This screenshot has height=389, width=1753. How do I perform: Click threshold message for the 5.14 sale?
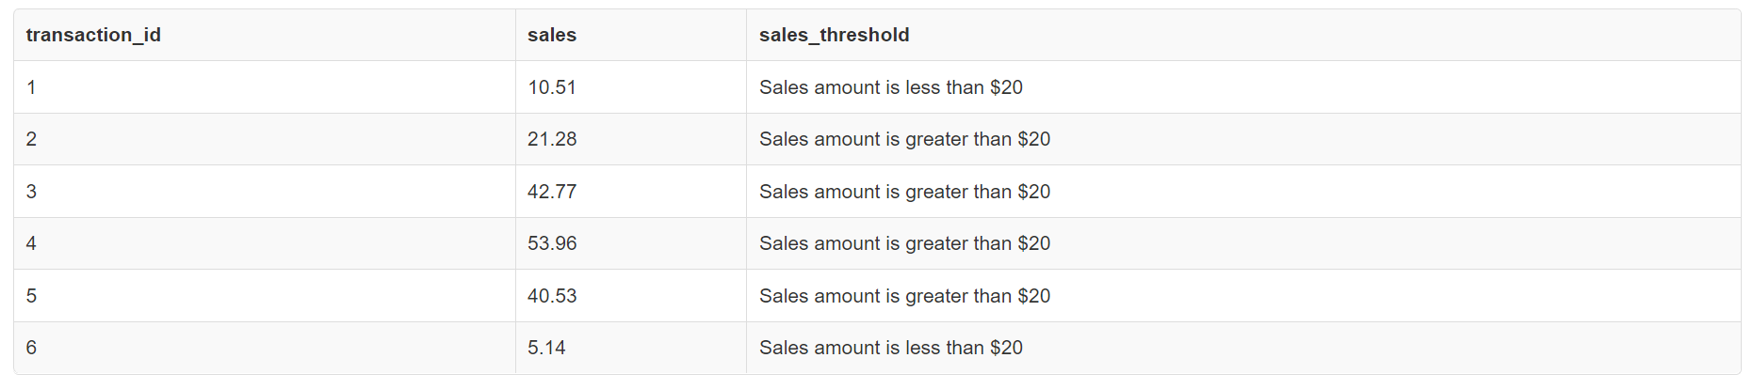(x=890, y=348)
